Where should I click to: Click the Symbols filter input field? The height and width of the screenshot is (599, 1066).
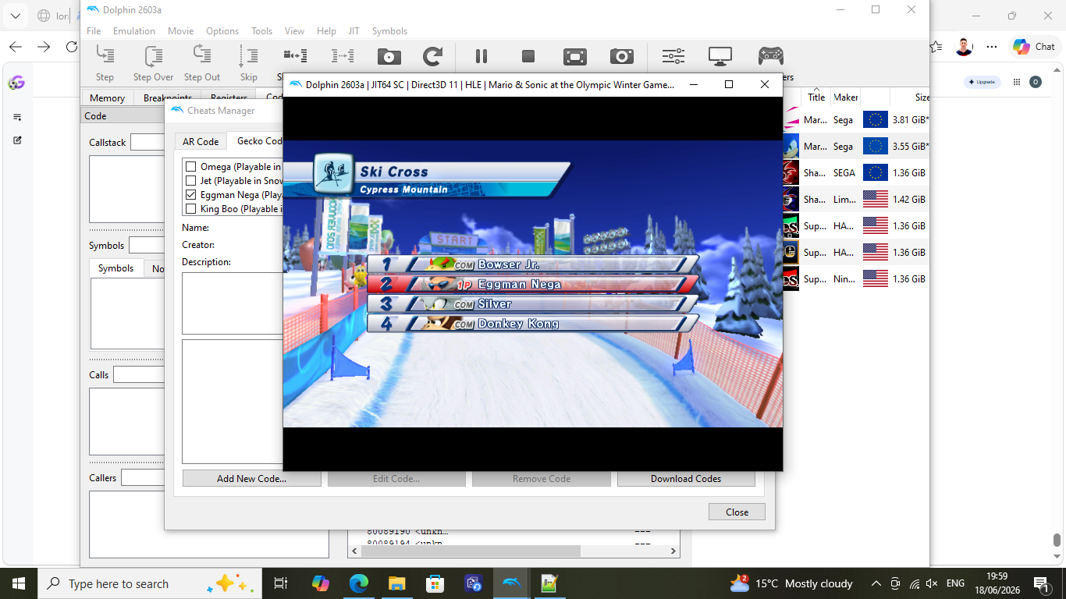pos(147,245)
